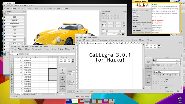Adjust zoom slider in sample.doc status bar
Viewport: 185px width, 104px height.
pyautogui.click(x=178, y=91)
